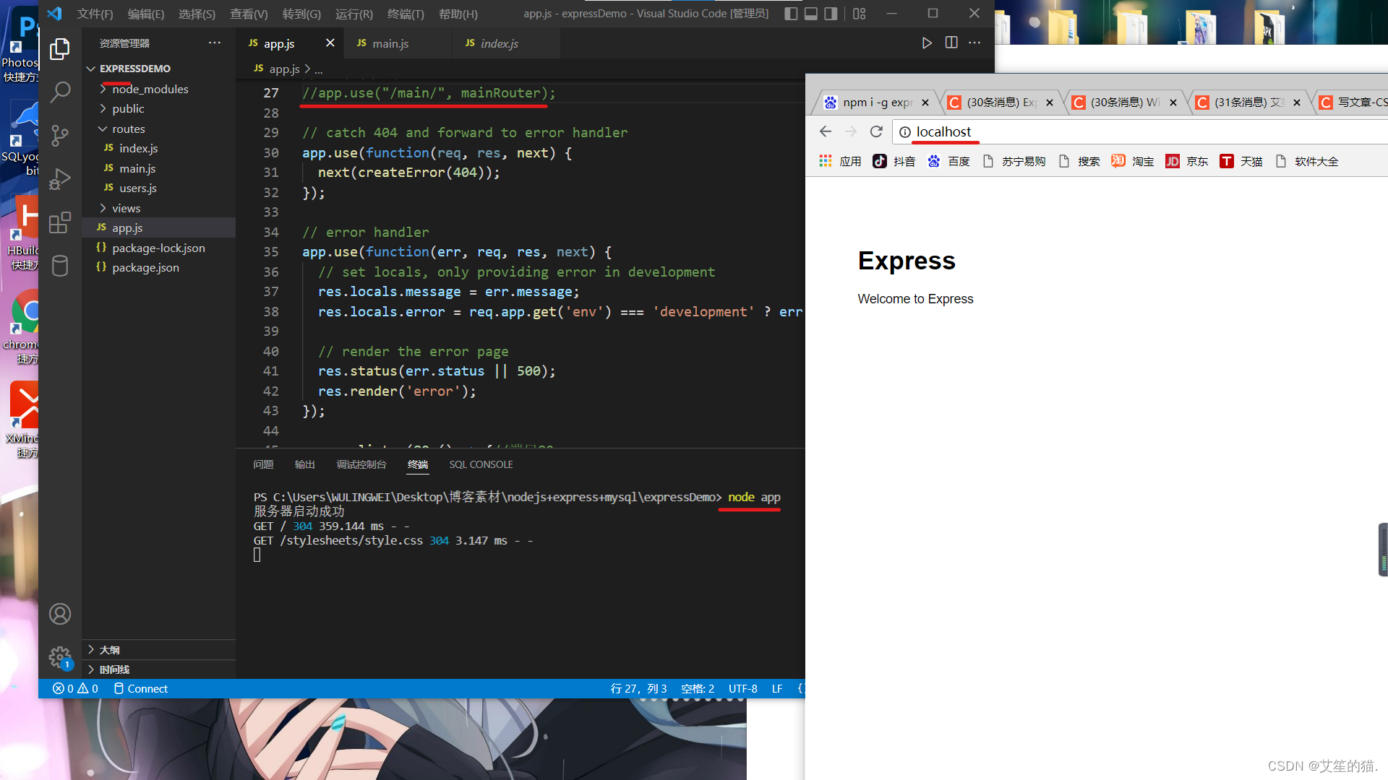Screen dimensions: 1388x780
Task: Open the 终端(T) menu
Action: point(406,14)
